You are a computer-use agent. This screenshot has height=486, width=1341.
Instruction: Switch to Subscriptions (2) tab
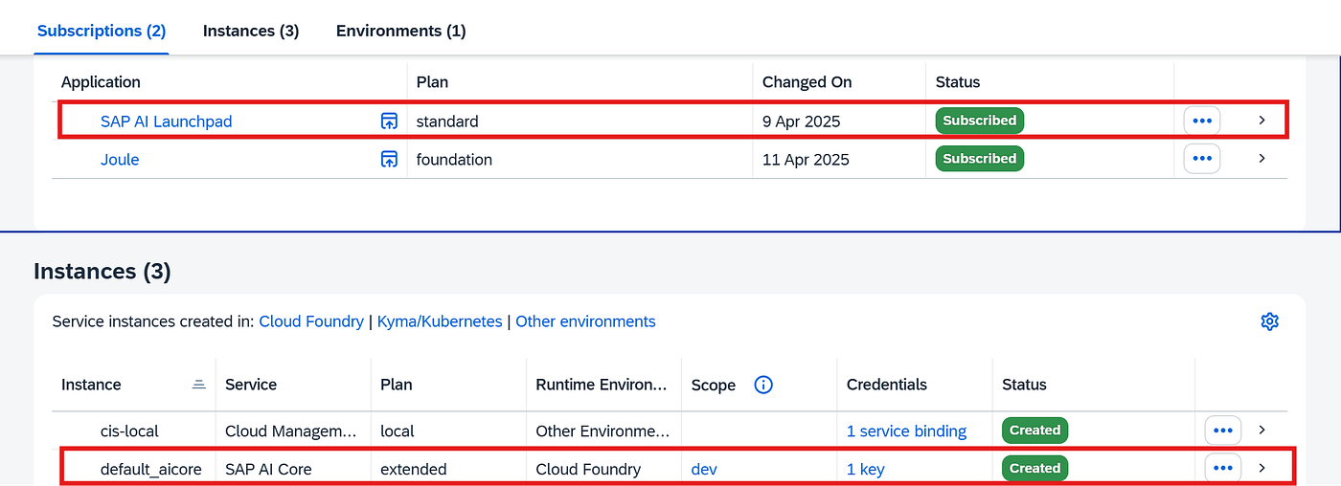[x=102, y=31]
